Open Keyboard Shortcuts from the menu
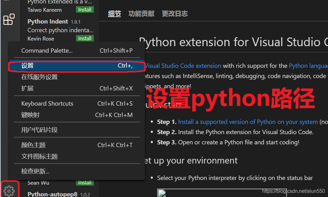The height and width of the screenshot is (197, 328). [77, 104]
